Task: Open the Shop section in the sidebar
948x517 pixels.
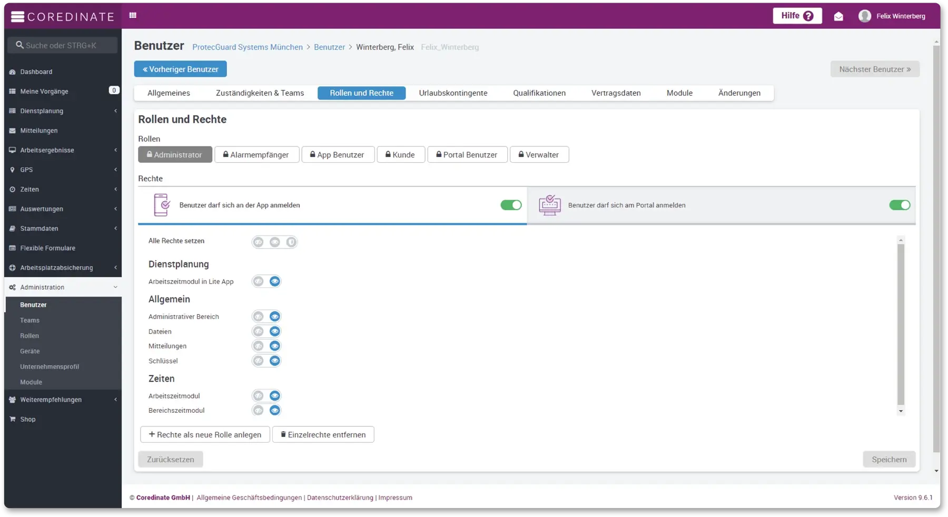Action: point(27,419)
